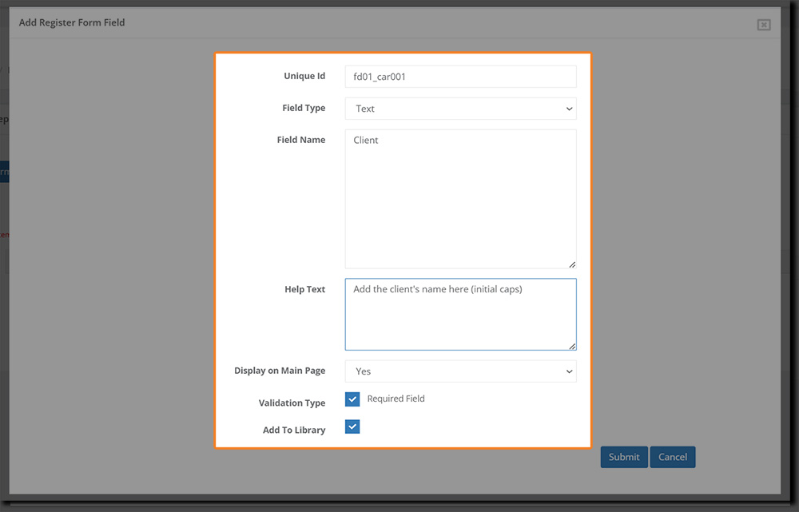Click the Field Name label

301,140
